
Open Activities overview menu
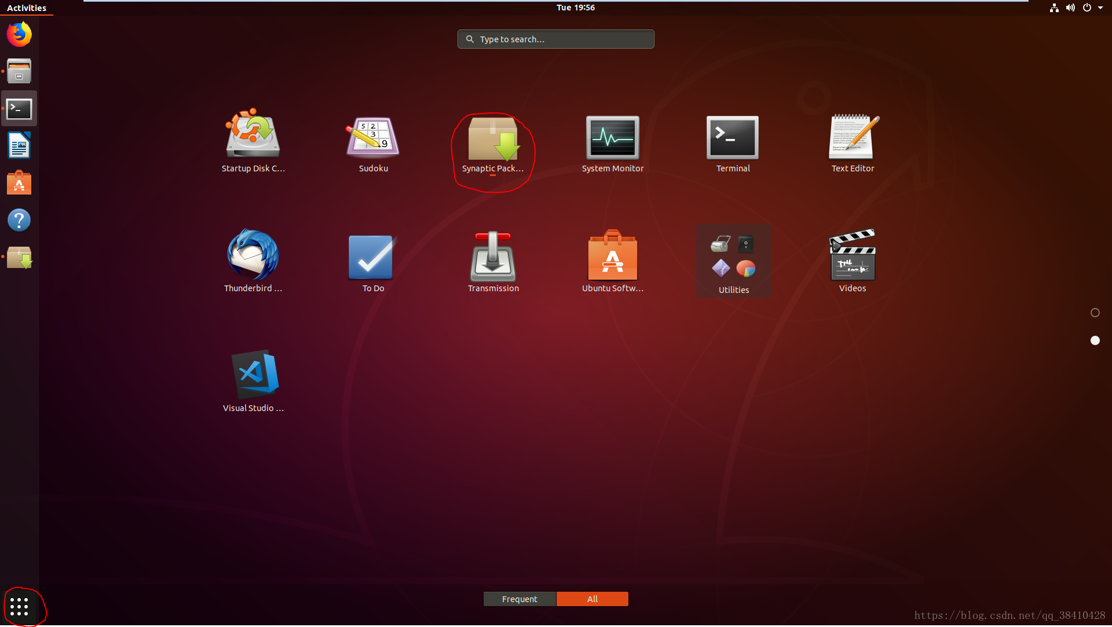click(25, 8)
